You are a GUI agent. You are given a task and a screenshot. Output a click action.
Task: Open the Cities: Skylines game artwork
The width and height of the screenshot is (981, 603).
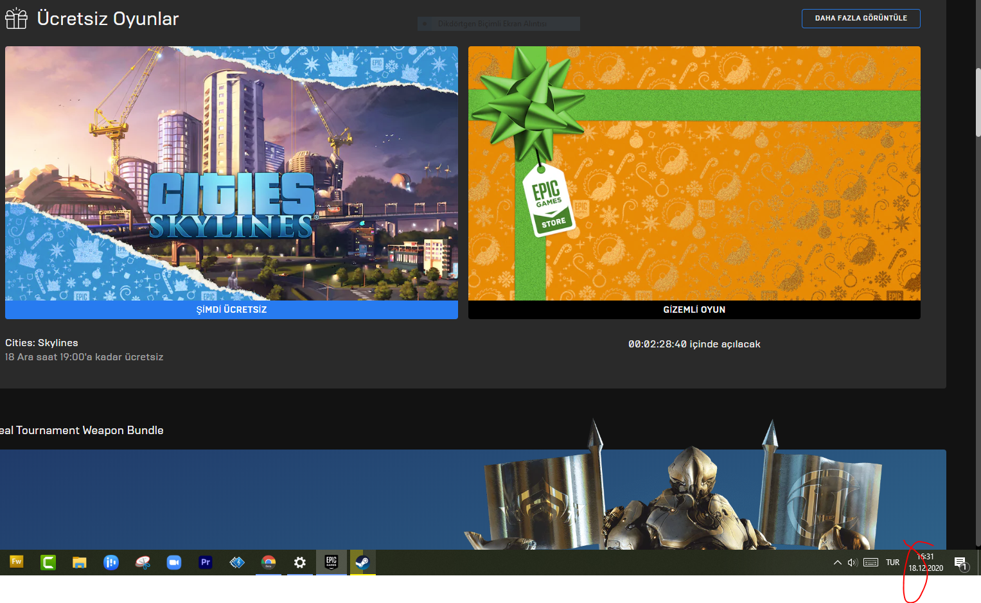pos(231,173)
